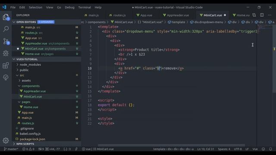Open the tree-shaped activity bar view
Screen dimensions: 276x155
(x=6, y=77)
